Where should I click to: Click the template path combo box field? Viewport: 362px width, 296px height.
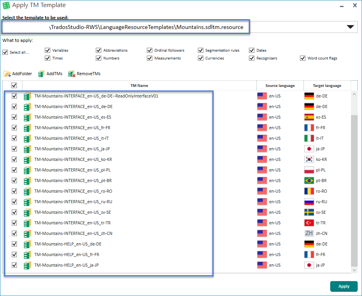179,27
